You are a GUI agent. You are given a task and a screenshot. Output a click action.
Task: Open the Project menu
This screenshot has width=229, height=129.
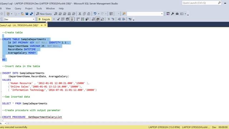click(x=29, y=9)
